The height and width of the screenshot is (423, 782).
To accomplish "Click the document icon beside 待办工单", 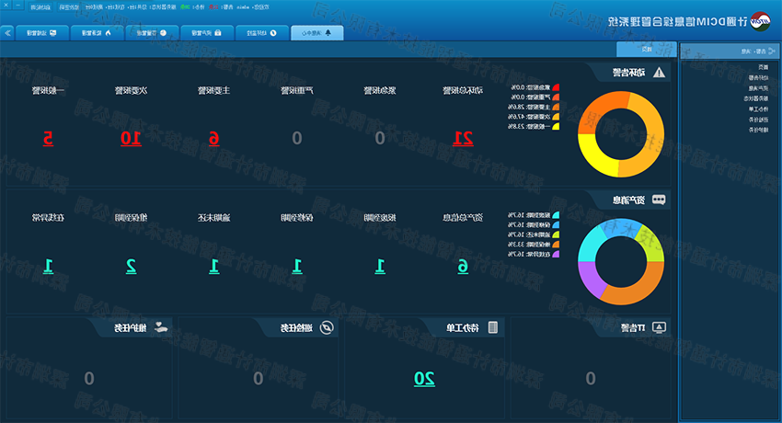I will pyautogui.click(x=493, y=327).
